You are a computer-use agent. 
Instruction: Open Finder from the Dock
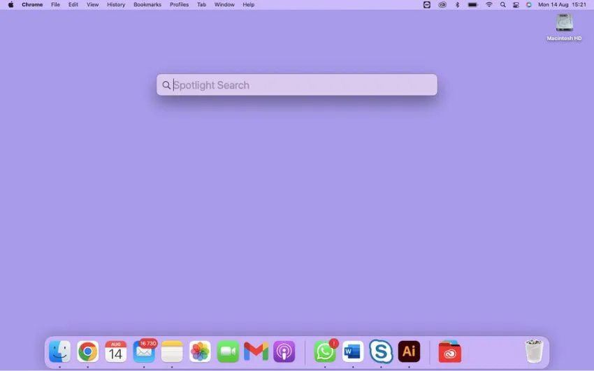pyautogui.click(x=60, y=351)
